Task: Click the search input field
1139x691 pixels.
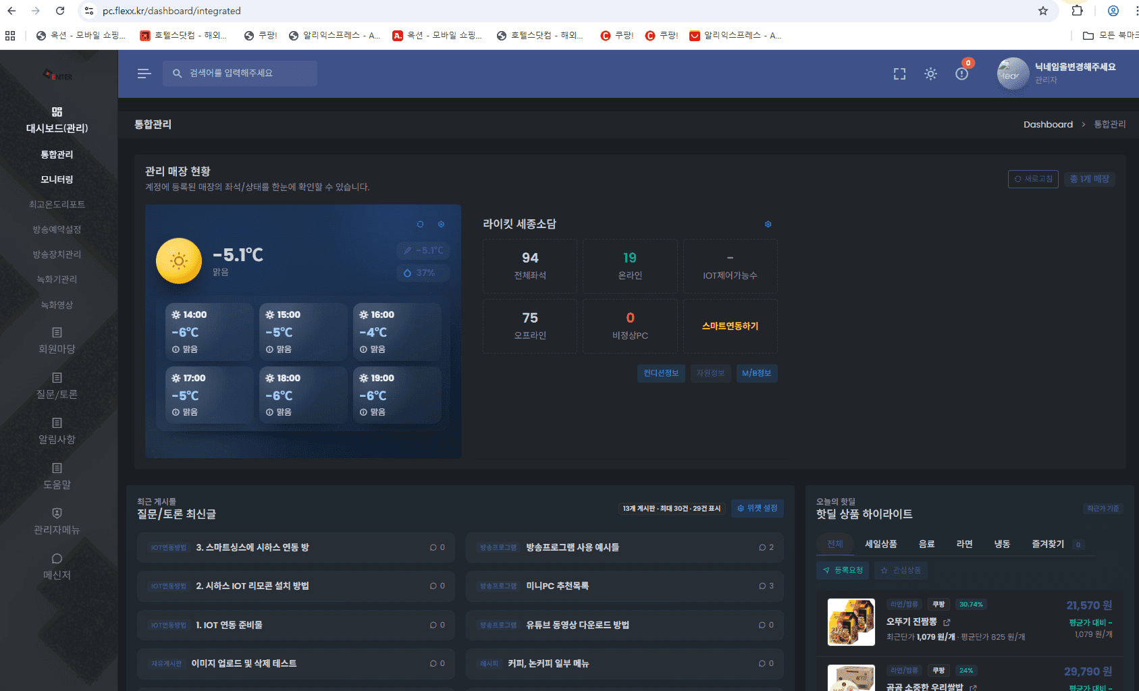Action: (x=240, y=74)
